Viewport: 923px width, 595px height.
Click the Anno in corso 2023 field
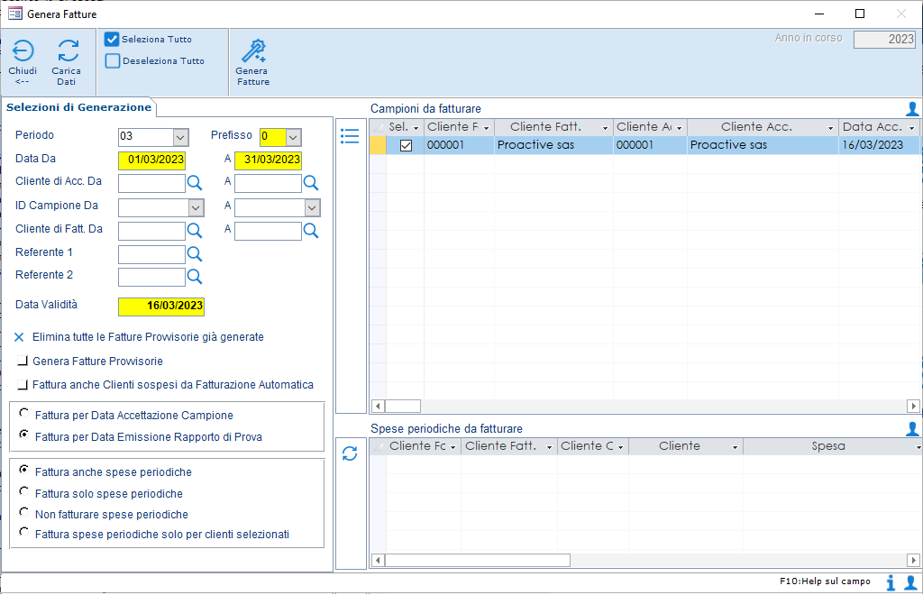pyautogui.click(x=885, y=39)
